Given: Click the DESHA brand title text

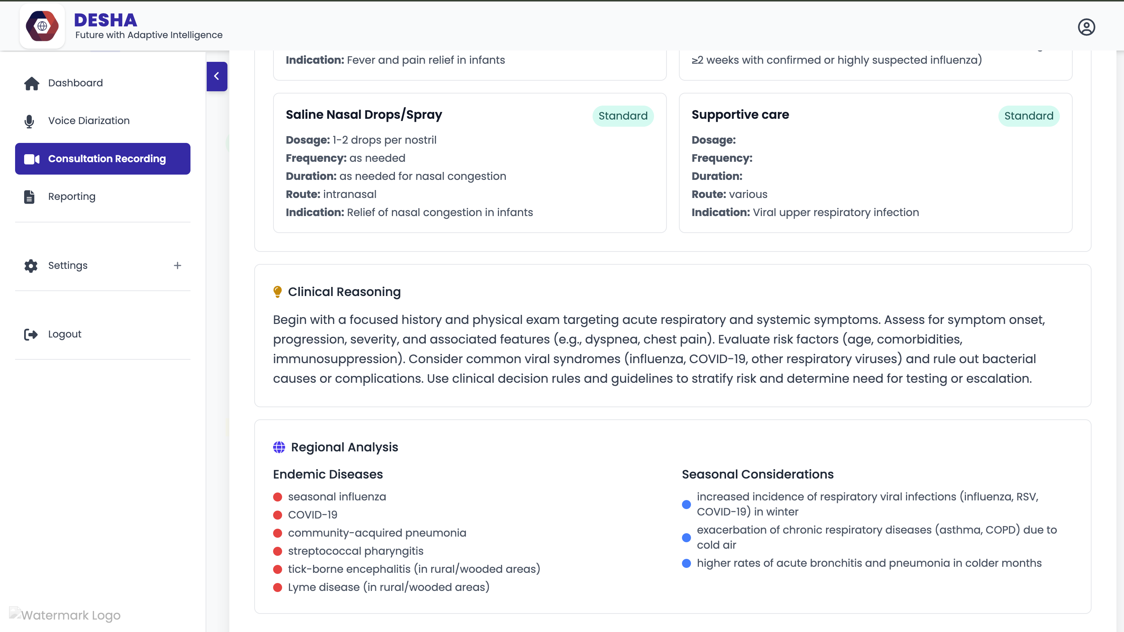Looking at the screenshot, I should [106, 20].
